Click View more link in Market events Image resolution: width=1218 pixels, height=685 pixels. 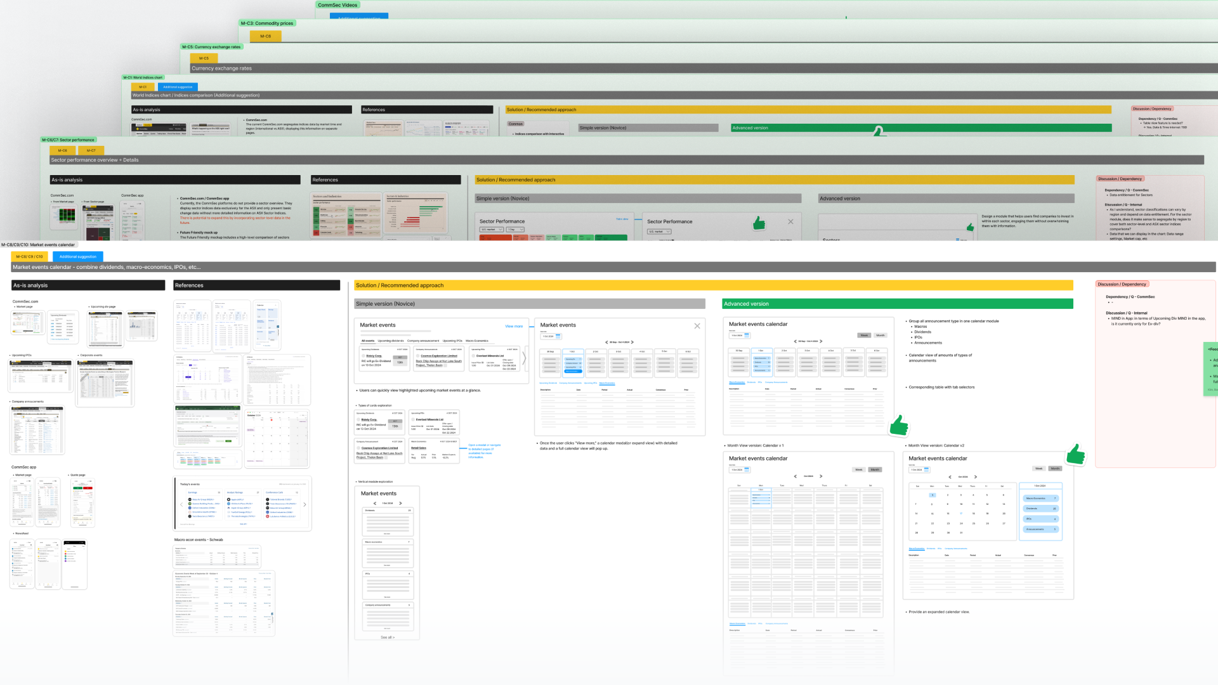[x=514, y=327]
